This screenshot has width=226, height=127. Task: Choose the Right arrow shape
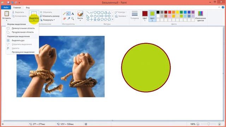(x=102, y=16)
